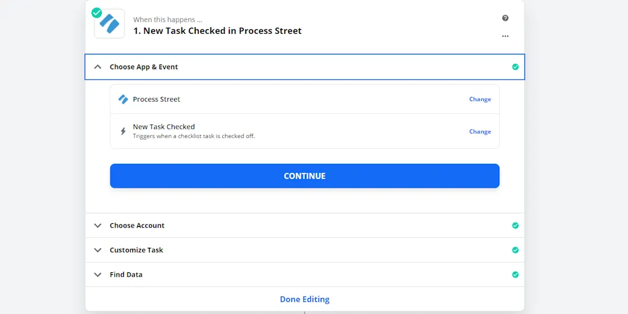This screenshot has height=314, width=628.
Task: Expand the Find Data chevron
Action: [98, 275]
